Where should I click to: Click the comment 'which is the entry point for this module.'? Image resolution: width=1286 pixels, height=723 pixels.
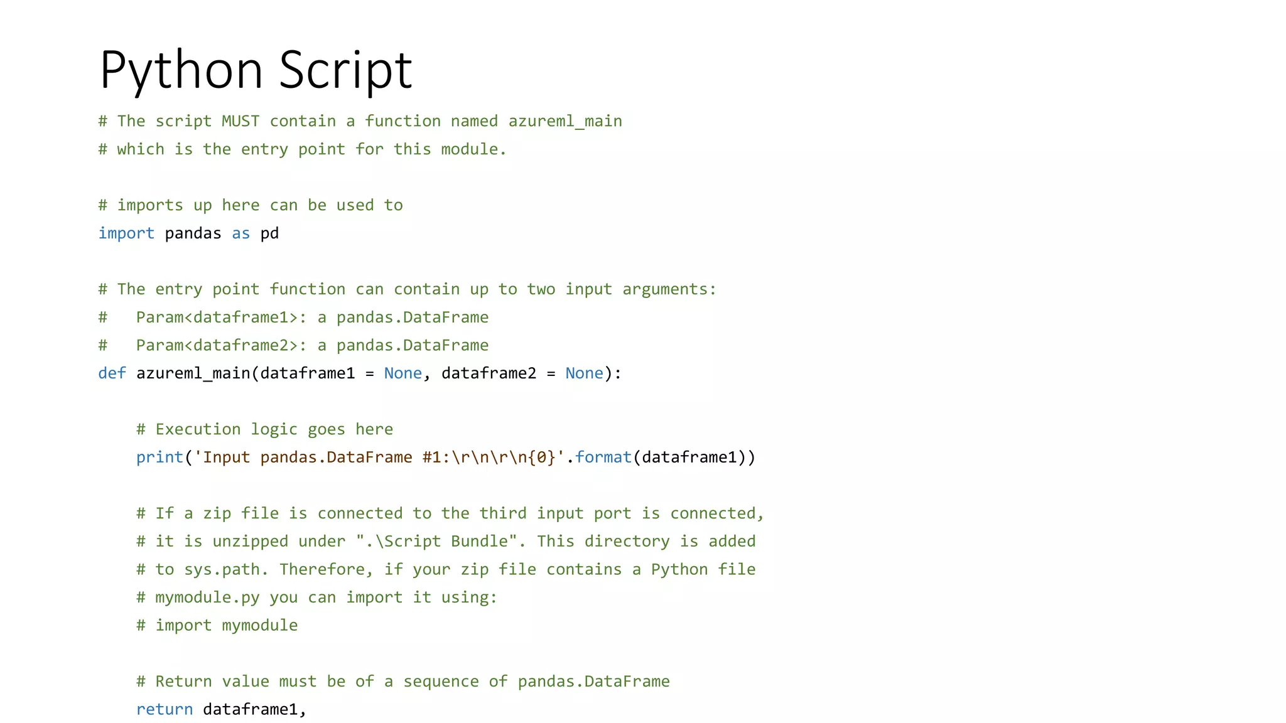pyautogui.click(x=302, y=149)
